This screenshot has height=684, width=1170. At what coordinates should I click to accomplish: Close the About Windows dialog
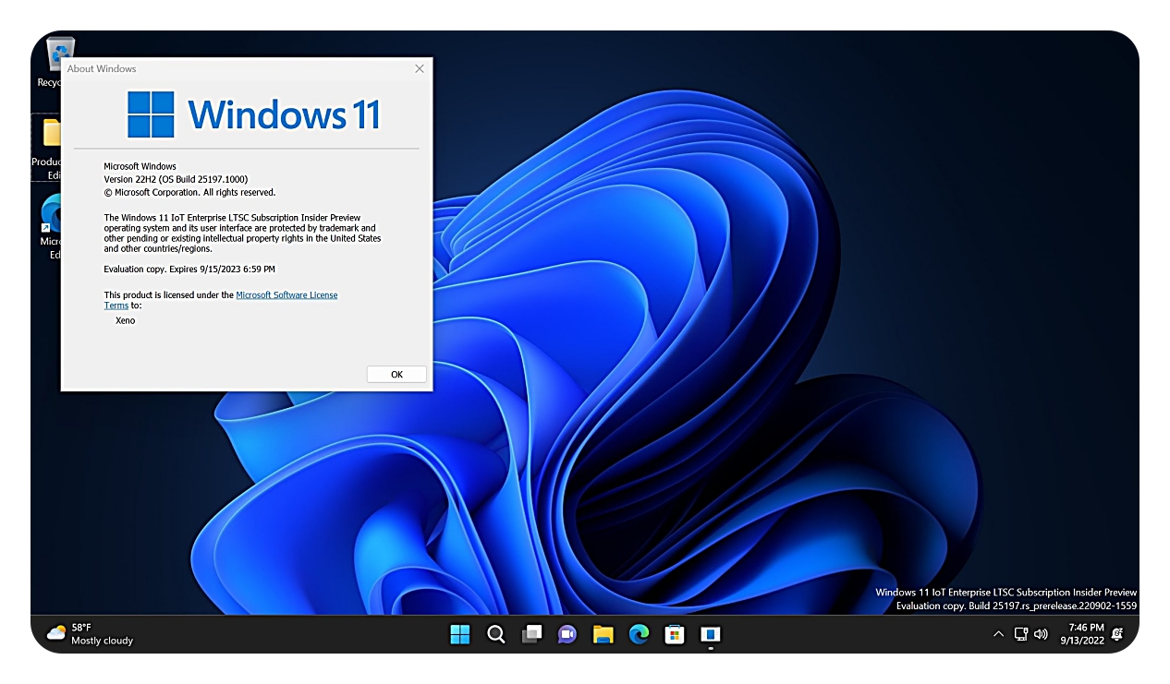[420, 68]
